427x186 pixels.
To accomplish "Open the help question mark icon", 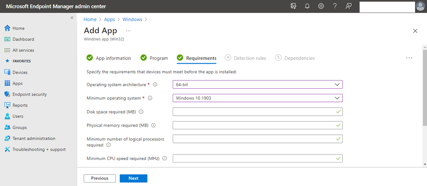I will pos(335,6).
